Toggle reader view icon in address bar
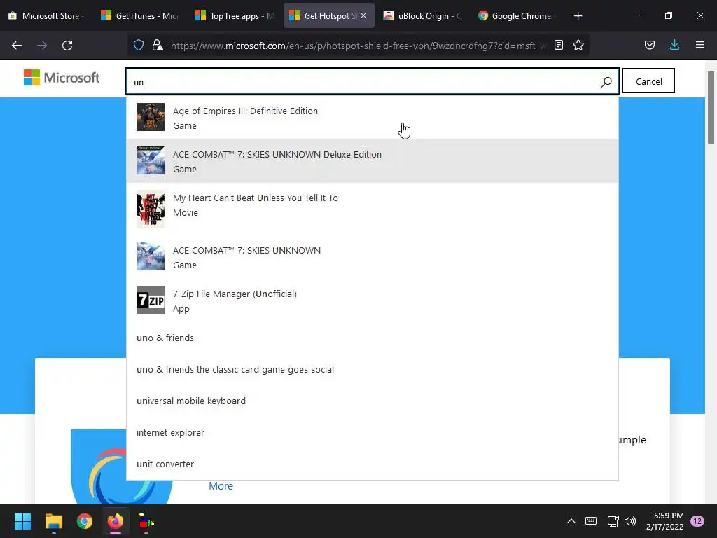Screen dimensions: 717x538 click(x=558, y=45)
